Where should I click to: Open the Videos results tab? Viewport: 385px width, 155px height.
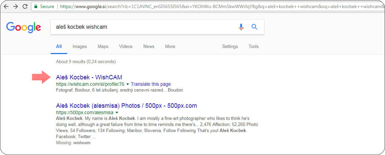click(x=126, y=47)
